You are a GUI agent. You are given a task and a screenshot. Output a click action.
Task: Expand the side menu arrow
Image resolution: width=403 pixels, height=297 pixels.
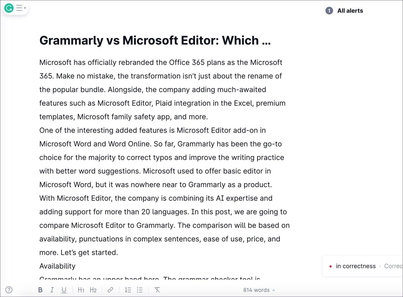click(25, 8)
